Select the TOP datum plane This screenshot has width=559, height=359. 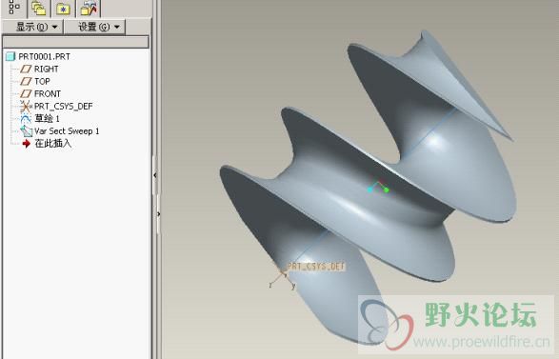click(x=42, y=81)
